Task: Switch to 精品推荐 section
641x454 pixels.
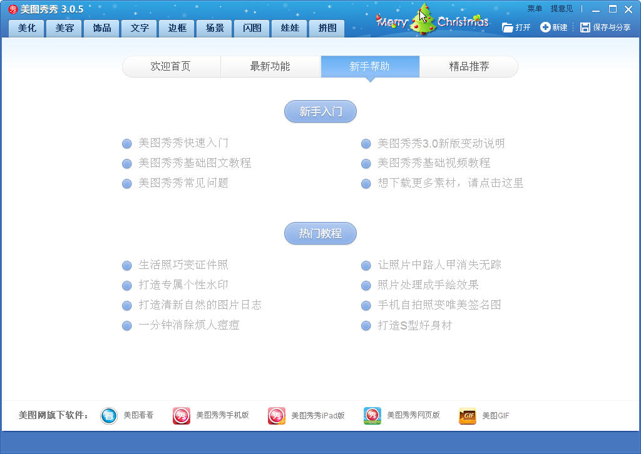Action: (469, 66)
